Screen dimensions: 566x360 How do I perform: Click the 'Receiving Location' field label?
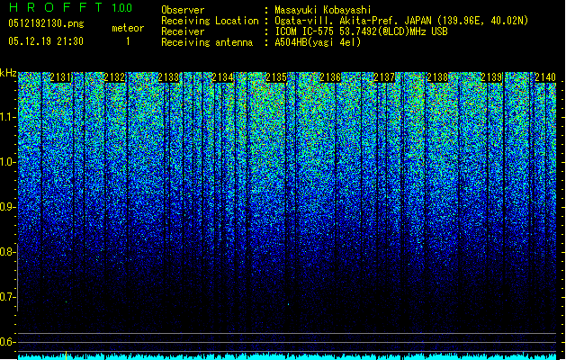click(210, 21)
